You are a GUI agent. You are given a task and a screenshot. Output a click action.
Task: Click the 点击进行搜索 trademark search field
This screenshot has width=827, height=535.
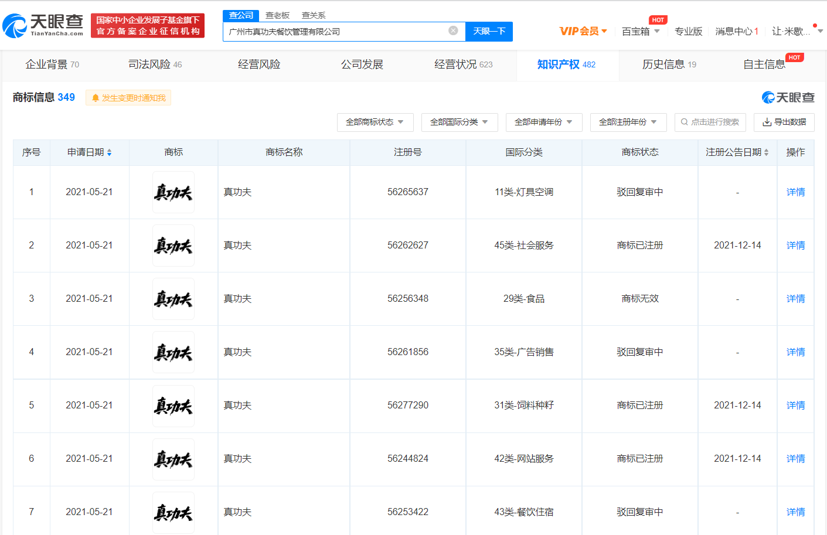[710, 122]
